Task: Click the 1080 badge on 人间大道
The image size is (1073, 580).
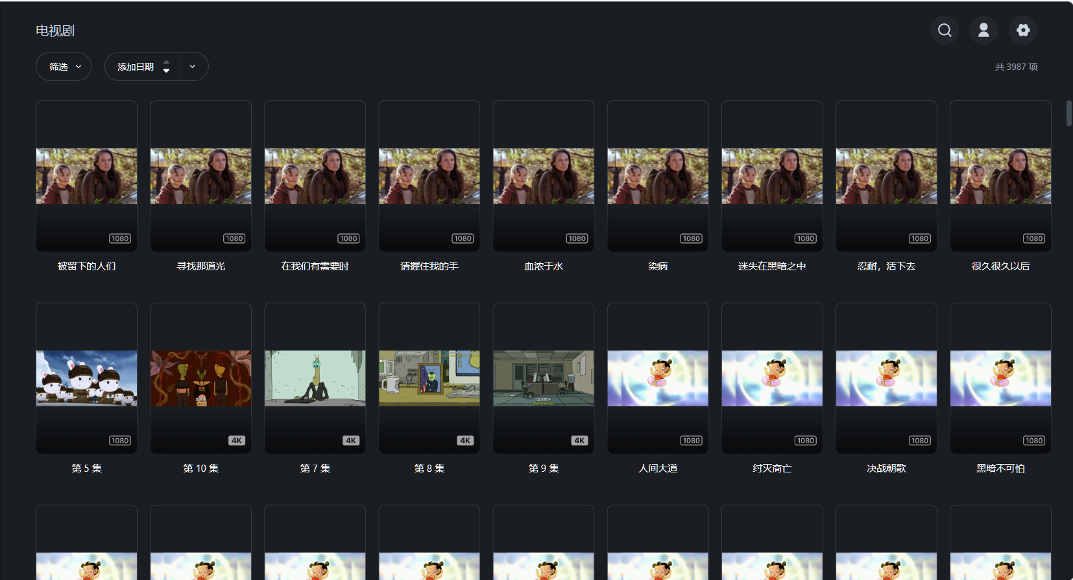Action: point(692,441)
